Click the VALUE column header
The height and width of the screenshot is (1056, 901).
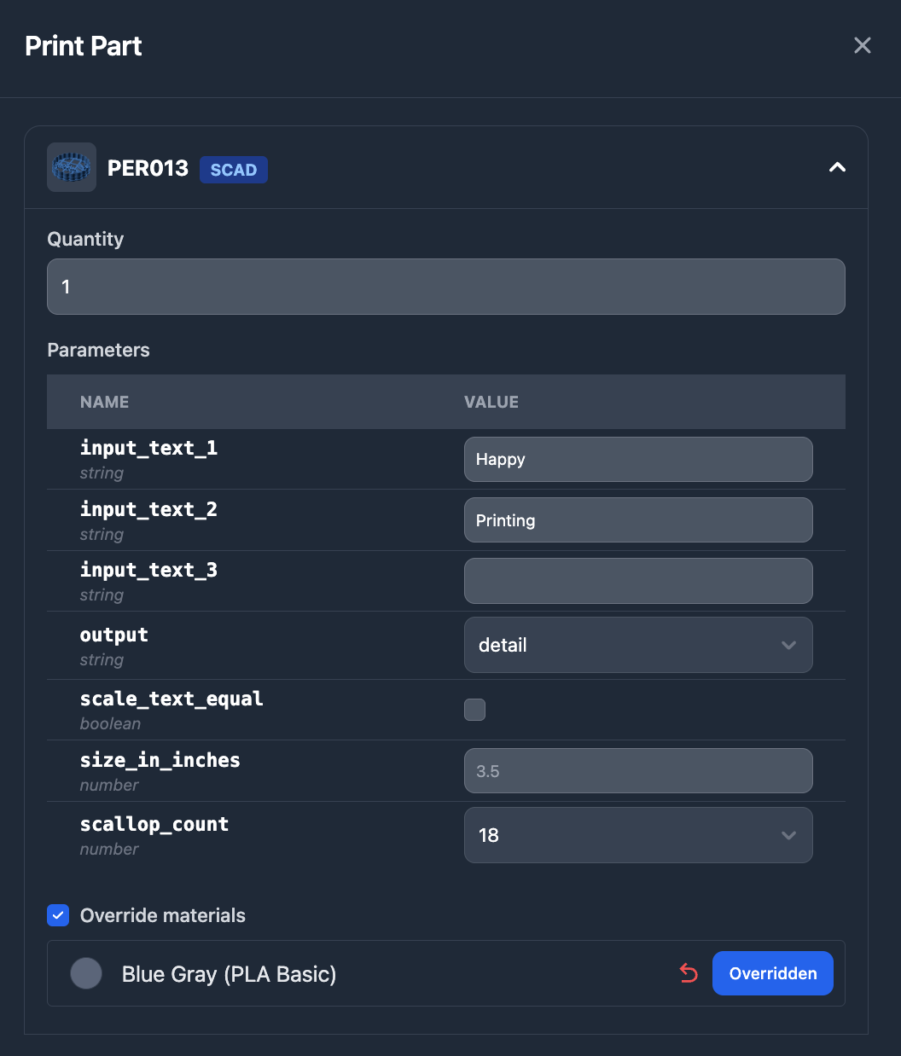click(x=491, y=402)
